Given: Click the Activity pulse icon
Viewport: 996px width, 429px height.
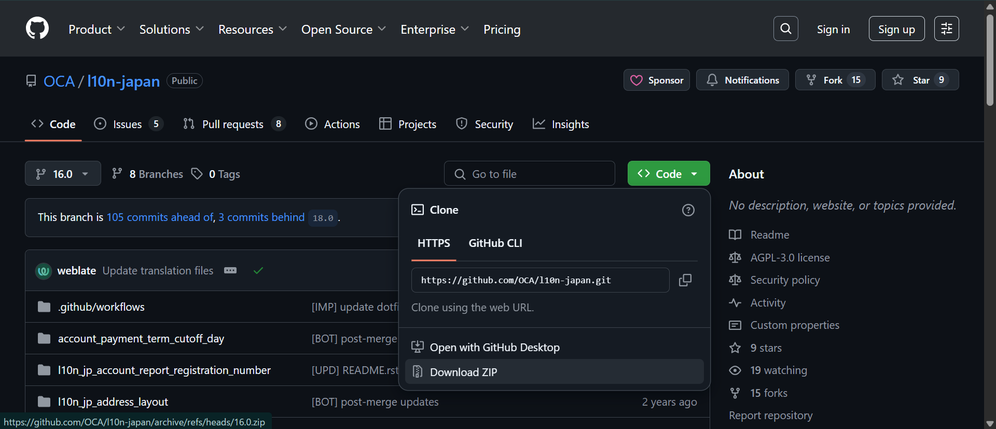Looking at the screenshot, I should tap(735, 302).
